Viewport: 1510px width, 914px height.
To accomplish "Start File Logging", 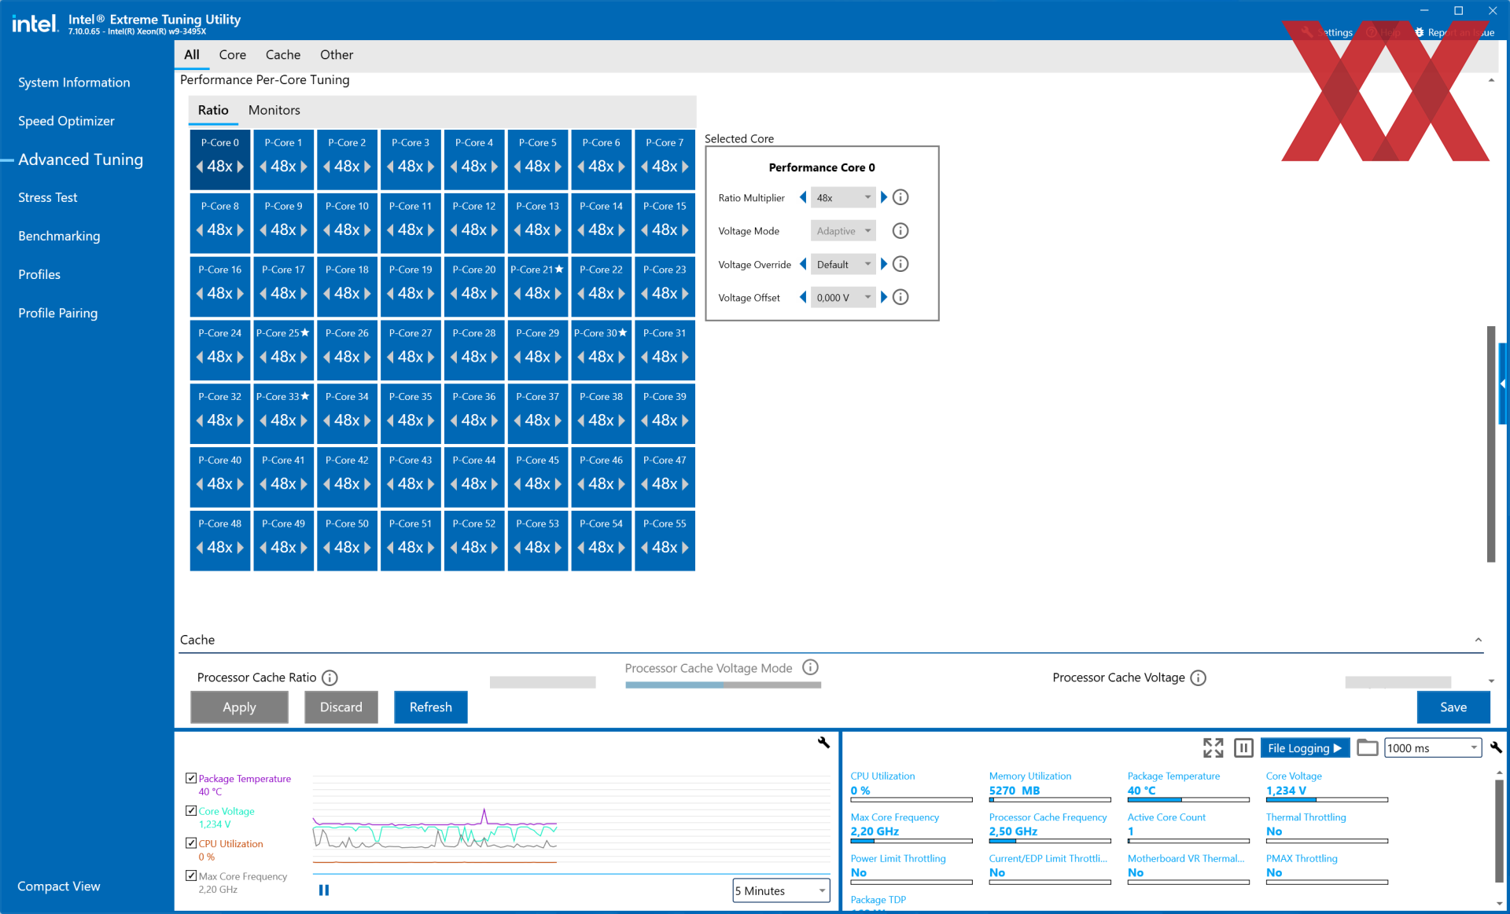I will click(x=1305, y=747).
